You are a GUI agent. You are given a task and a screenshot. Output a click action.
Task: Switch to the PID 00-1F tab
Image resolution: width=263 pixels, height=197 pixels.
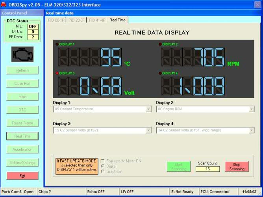pos(56,20)
